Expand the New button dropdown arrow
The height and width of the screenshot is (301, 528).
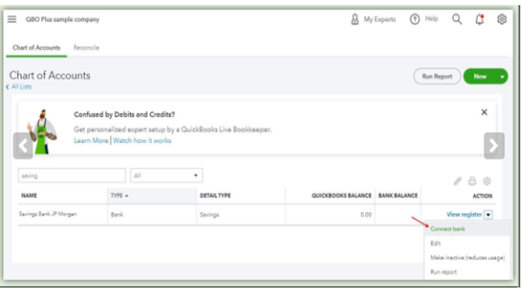(x=502, y=77)
